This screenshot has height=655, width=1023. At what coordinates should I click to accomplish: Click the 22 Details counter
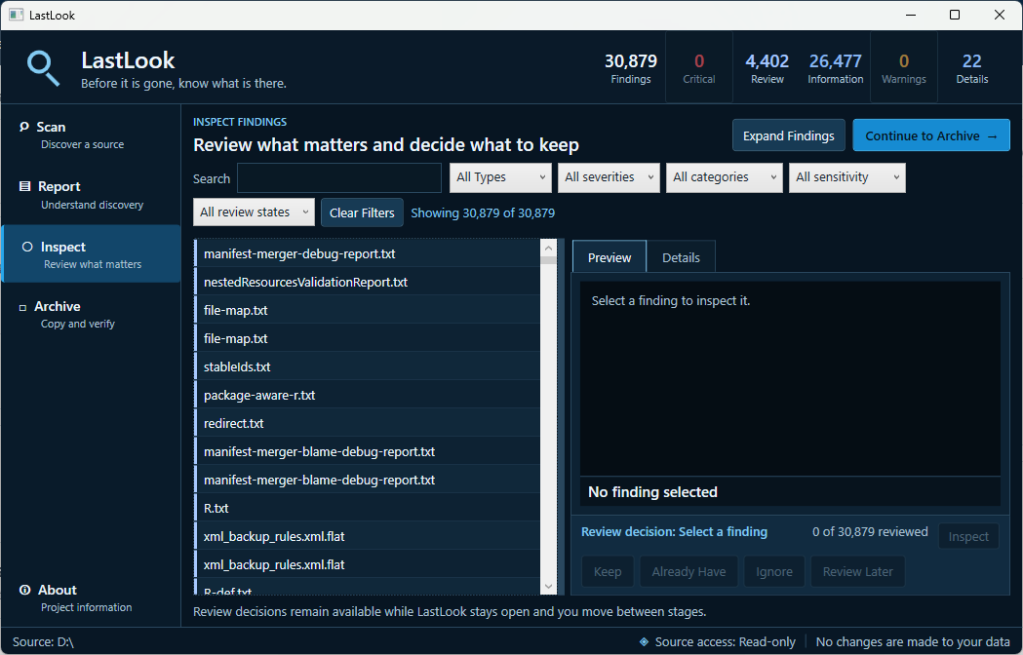coord(972,68)
